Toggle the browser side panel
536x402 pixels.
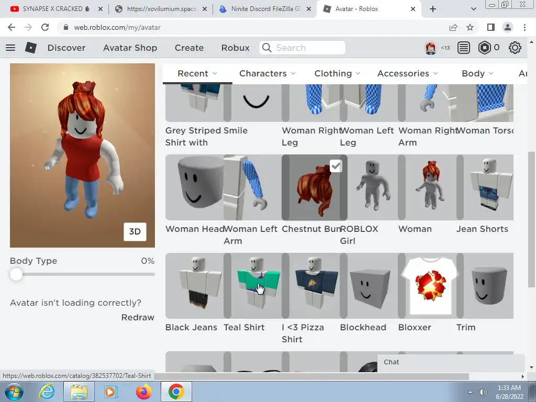tap(491, 27)
